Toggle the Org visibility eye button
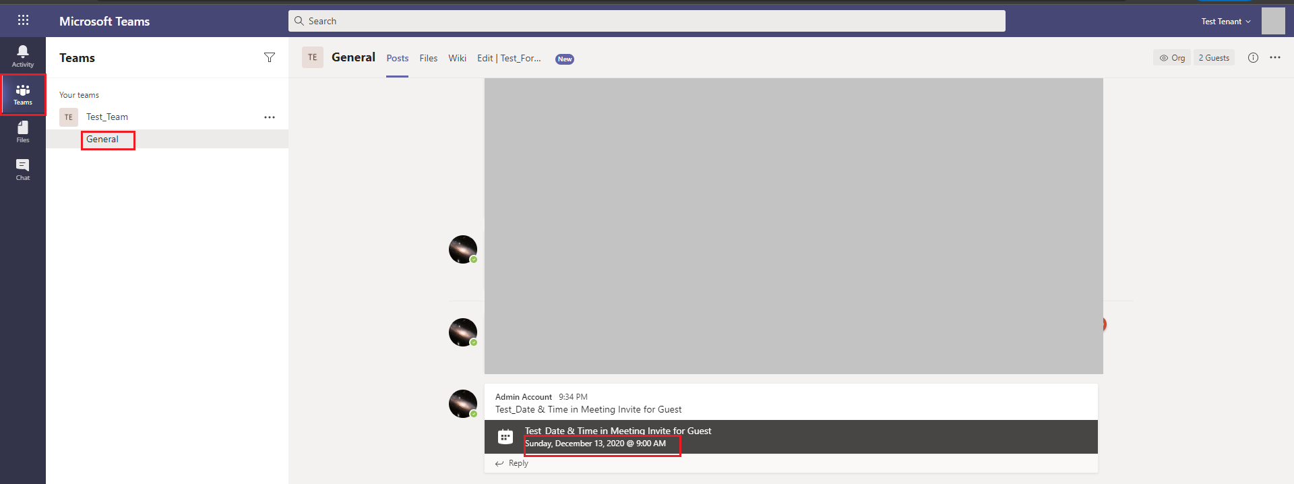Viewport: 1294px width, 484px height. point(1172,58)
